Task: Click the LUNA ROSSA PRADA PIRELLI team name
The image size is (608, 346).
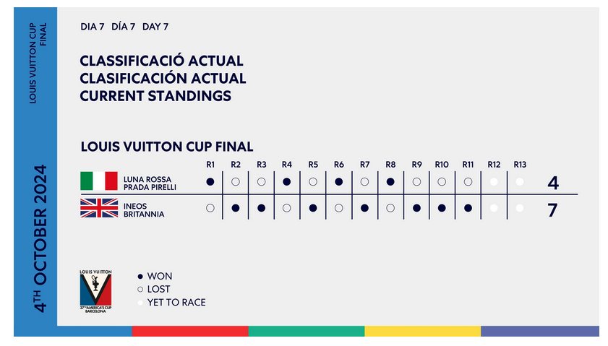Action: 150,183
